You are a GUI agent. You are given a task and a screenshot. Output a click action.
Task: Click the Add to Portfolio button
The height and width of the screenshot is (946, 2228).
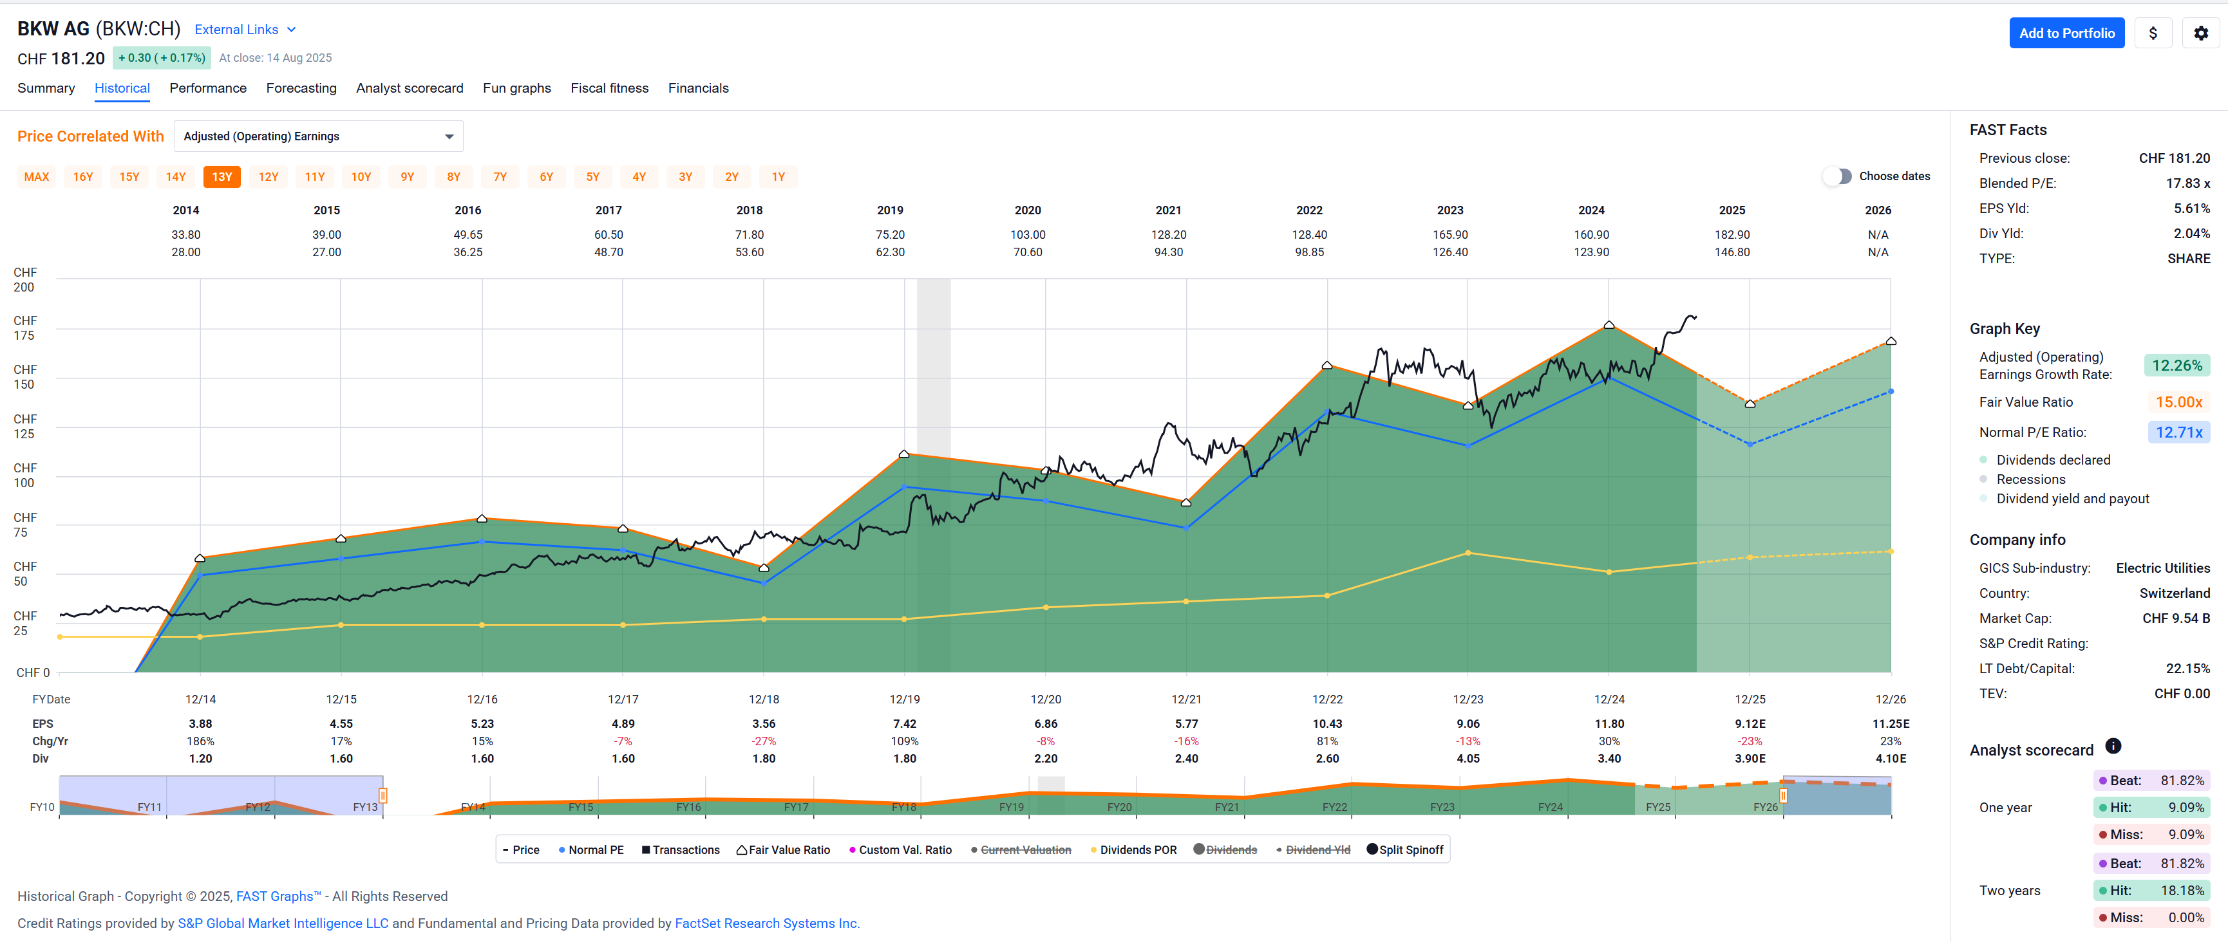[x=2066, y=33]
